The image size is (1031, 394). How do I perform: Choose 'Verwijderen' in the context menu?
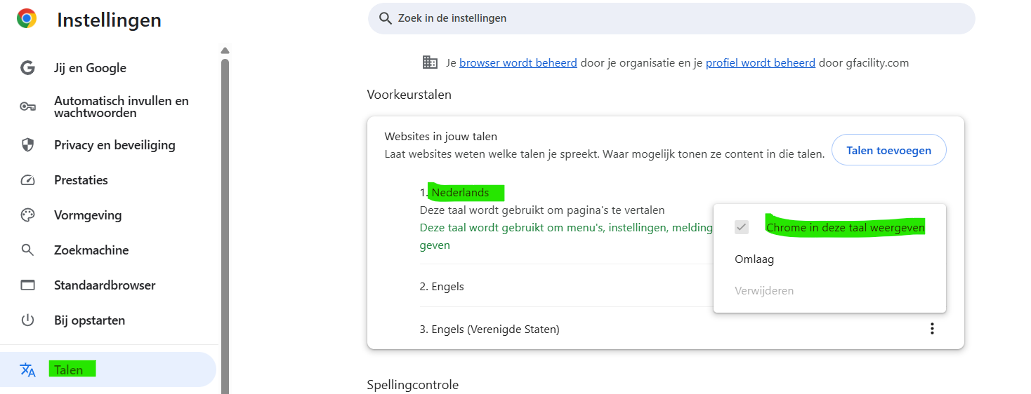[x=764, y=290]
